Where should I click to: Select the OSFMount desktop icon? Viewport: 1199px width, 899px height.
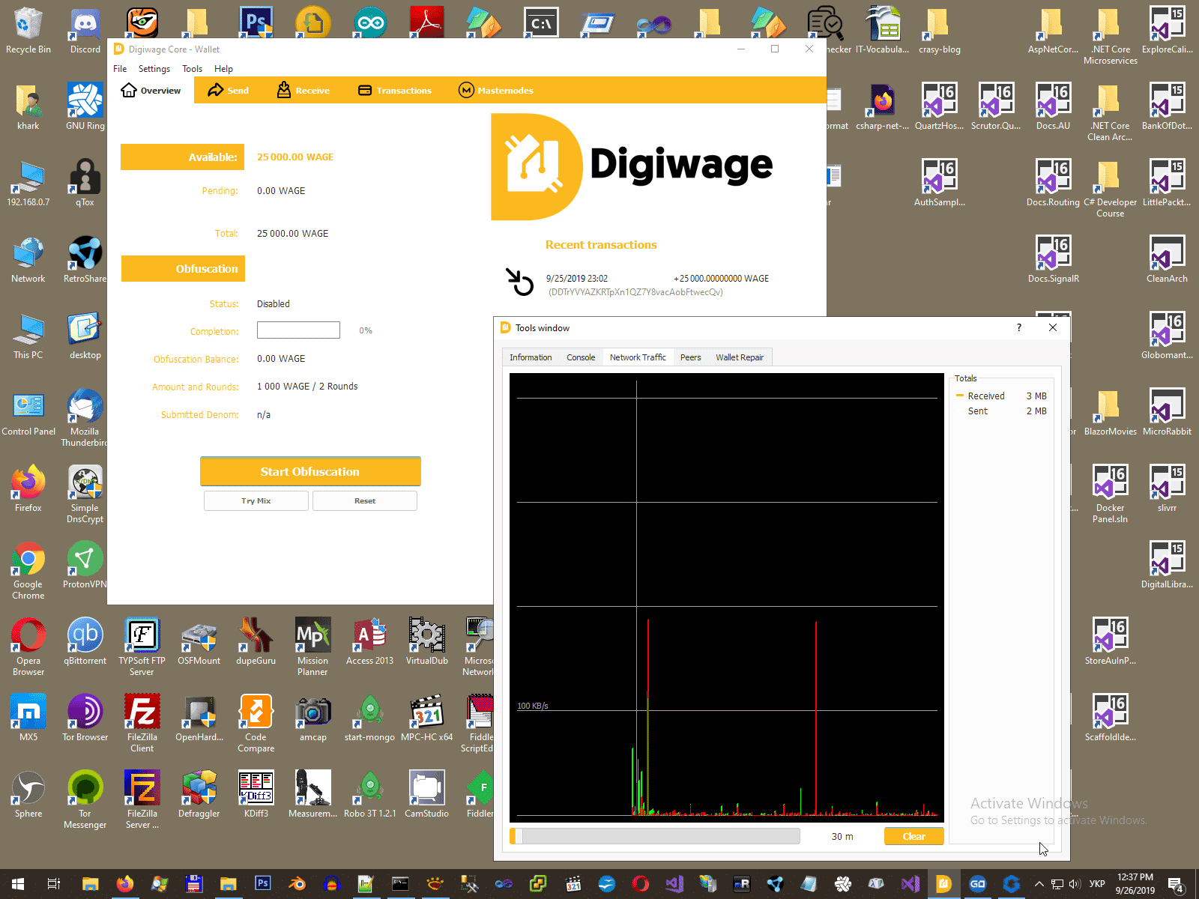click(x=199, y=642)
